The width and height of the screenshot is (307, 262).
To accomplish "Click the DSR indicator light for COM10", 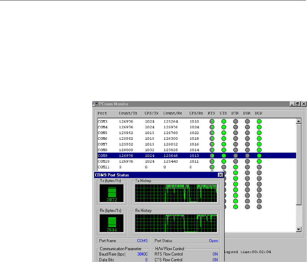I will 248,161.
